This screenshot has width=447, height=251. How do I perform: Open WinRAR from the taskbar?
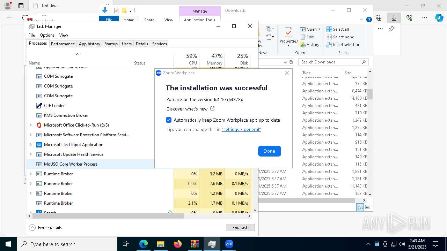[195, 244]
